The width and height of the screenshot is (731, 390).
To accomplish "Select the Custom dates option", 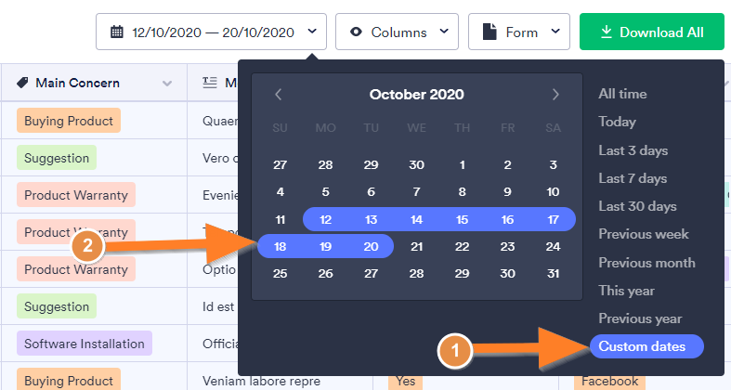I will tap(643, 346).
